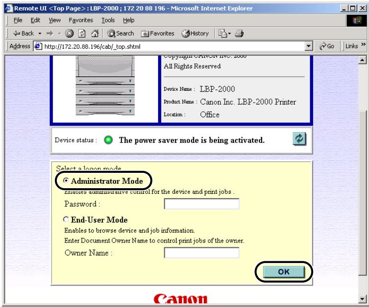Click 'The power saver mode is being activated.' text
This screenshot has width=369, height=307.
tap(191, 140)
